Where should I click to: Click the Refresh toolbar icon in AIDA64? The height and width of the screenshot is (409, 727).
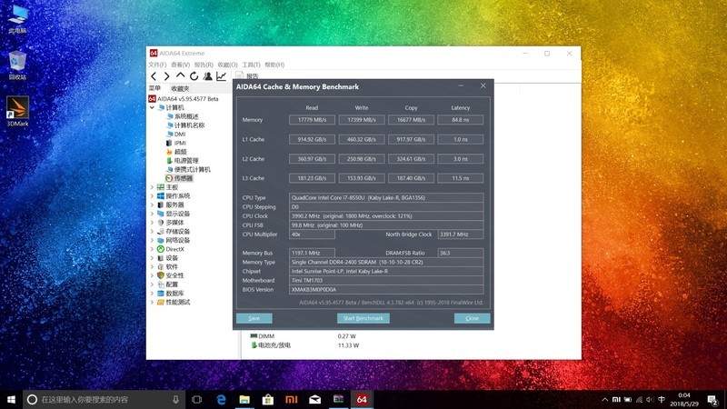click(x=193, y=76)
